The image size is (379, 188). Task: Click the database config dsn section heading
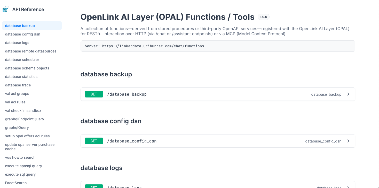[111, 121]
